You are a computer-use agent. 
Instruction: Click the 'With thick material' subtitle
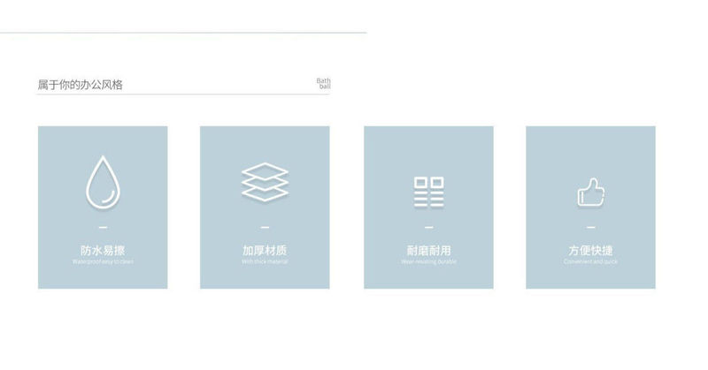(x=265, y=262)
